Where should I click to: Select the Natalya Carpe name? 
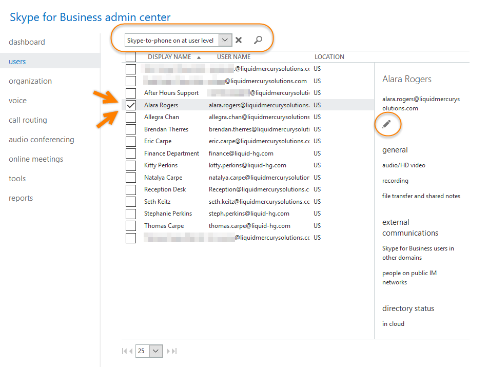coord(163,178)
